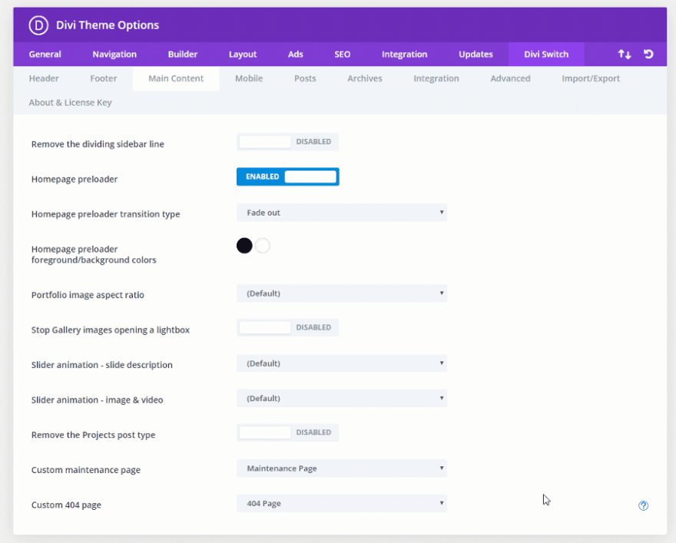Open the Header sub-tab
676x543 pixels.
44,78
